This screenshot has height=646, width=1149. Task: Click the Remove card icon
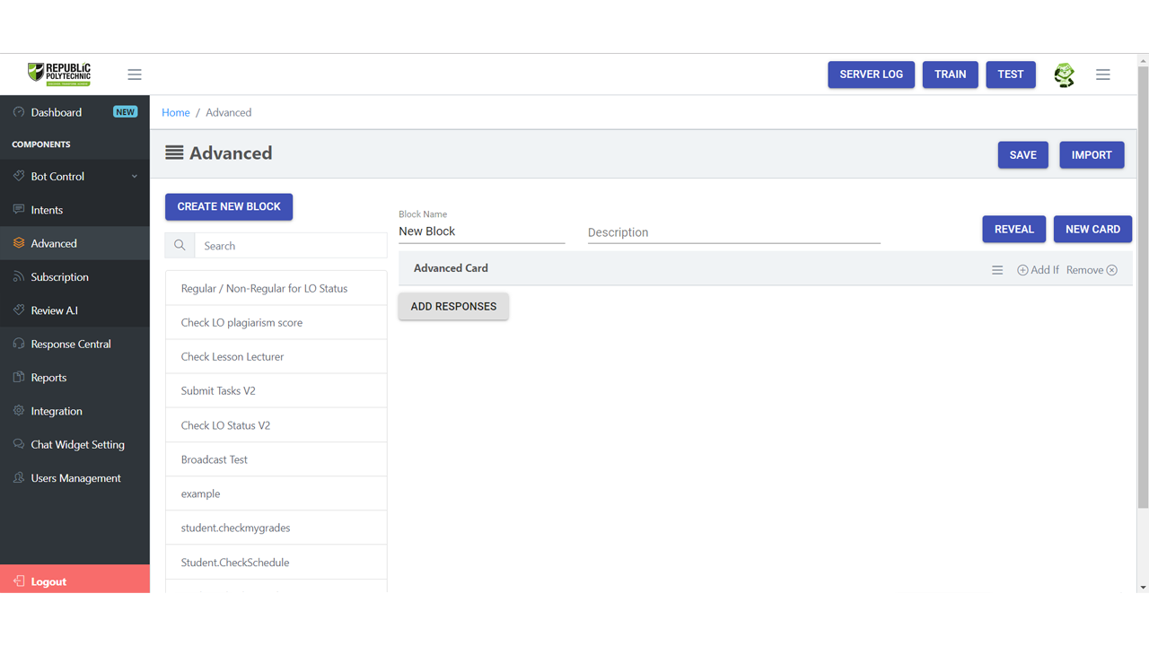point(1111,270)
